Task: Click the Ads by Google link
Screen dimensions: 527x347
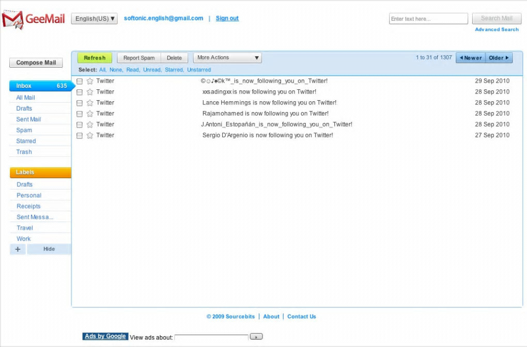Action: 105,336
